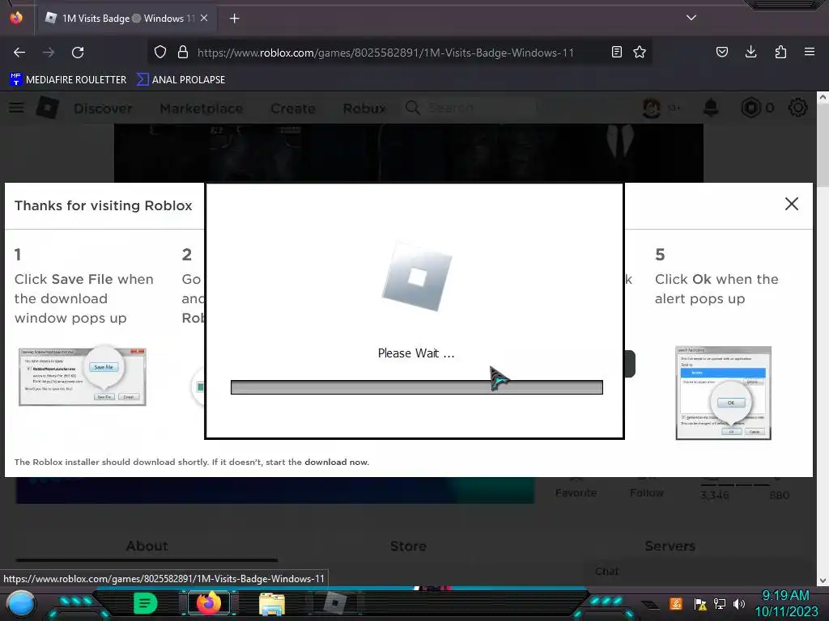
Task: View site security via the padlock icon
Action: 183,53
